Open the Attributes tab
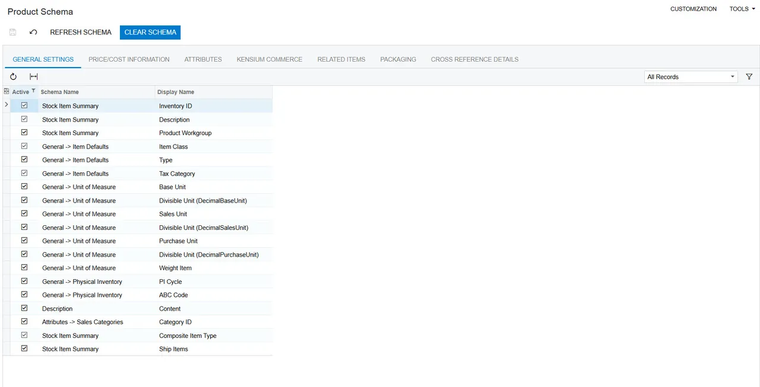This screenshot has height=387, width=760. (x=203, y=59)
